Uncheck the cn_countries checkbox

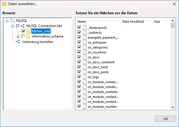pos(79,52)
